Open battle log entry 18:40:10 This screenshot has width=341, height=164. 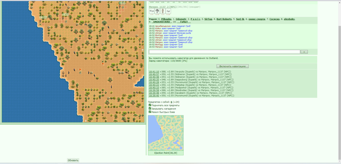tap(154, 88)
